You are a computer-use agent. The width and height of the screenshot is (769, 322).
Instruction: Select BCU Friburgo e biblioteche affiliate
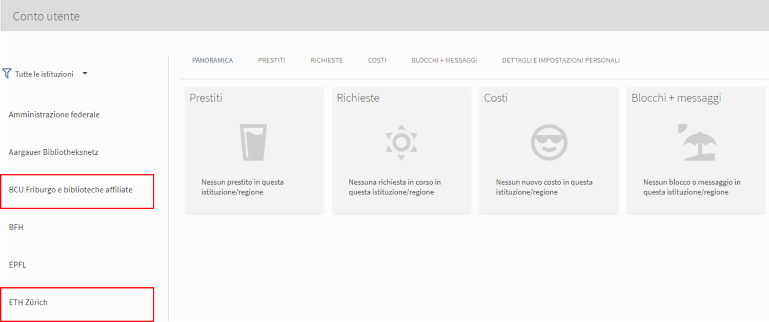[x=71, y=190]
